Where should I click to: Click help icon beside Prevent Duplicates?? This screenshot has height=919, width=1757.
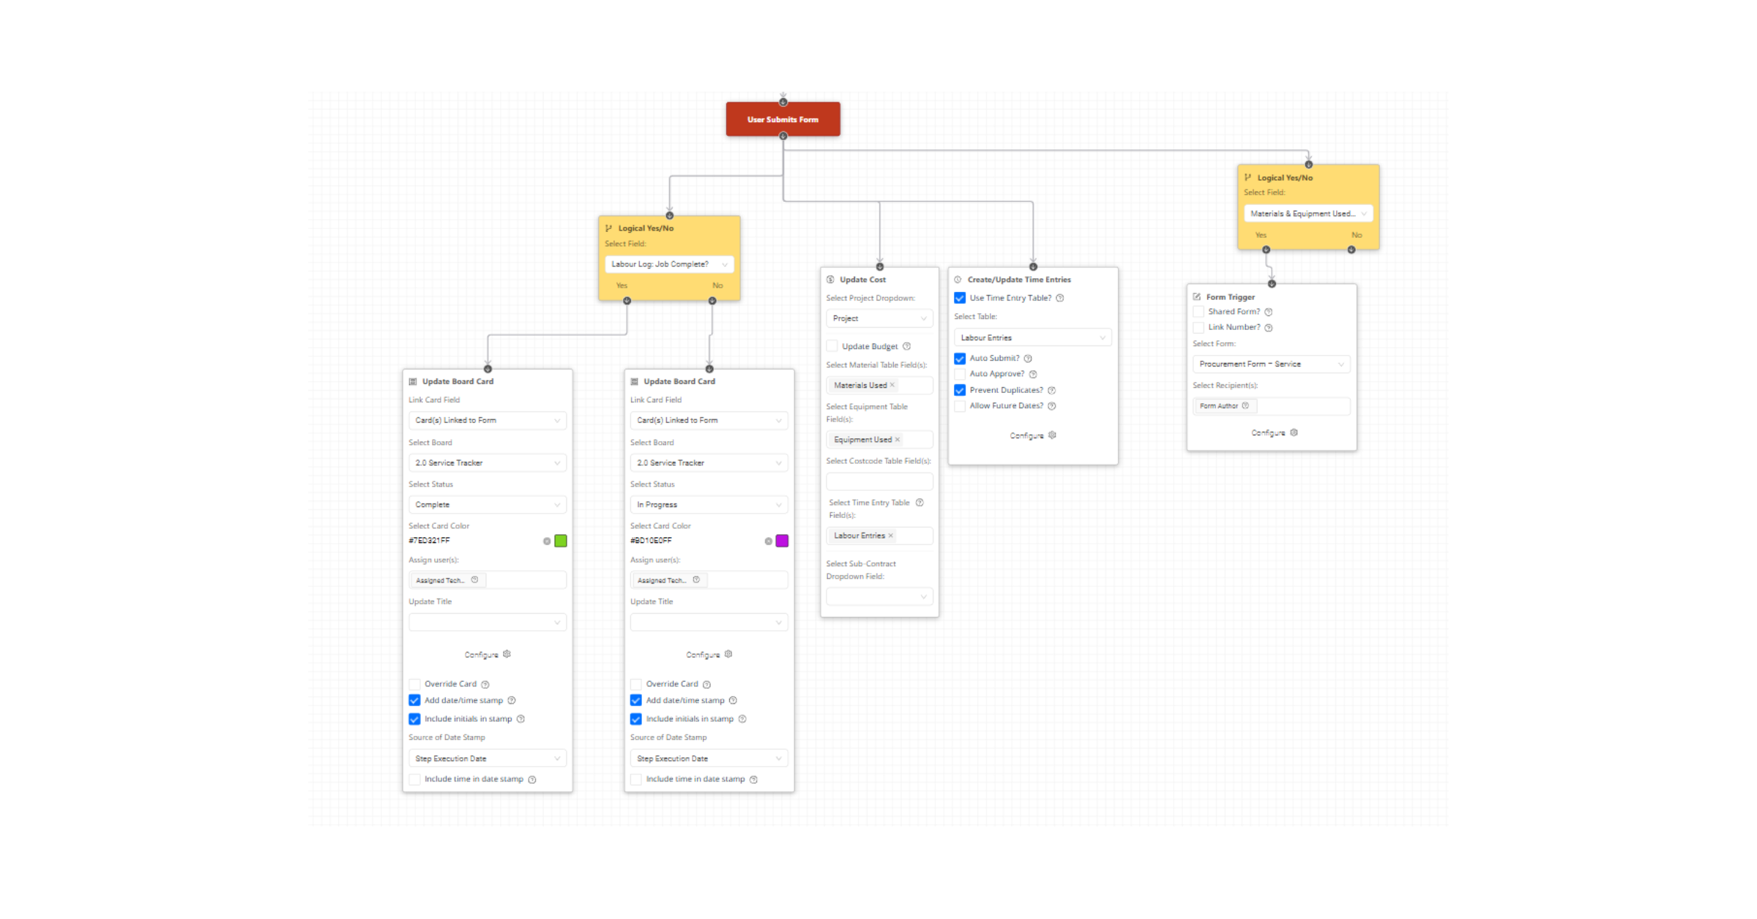click(x=1051, y=390)
